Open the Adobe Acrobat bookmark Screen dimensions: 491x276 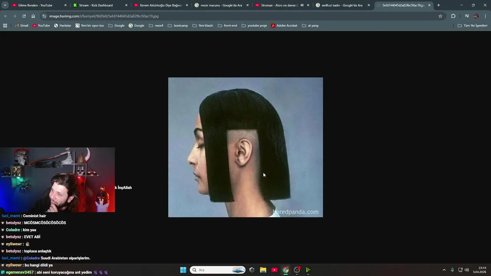tap(284, 26)
